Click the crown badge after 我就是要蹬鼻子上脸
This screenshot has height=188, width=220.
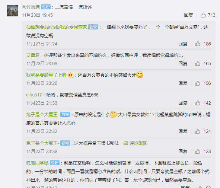[x=71, y=75]
